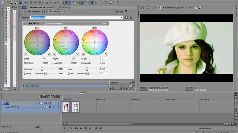This screenshot has height=133, width=238.
Task: Open the undo history dropdown arrow
Action: click(x=51, y=3)
